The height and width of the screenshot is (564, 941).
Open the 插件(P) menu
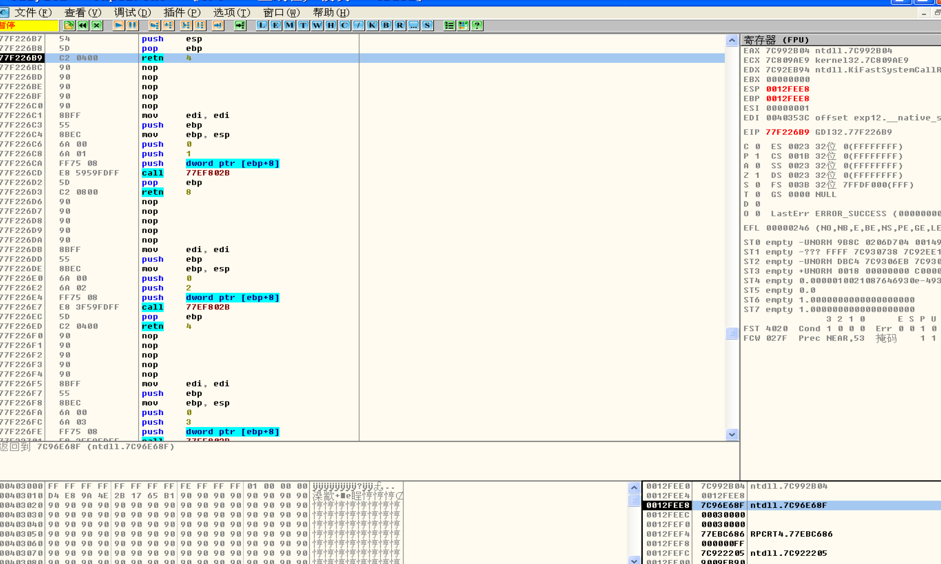tap(182, 13)
